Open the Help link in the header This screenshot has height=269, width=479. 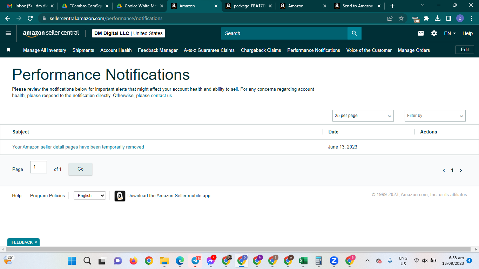click(467, 33)
